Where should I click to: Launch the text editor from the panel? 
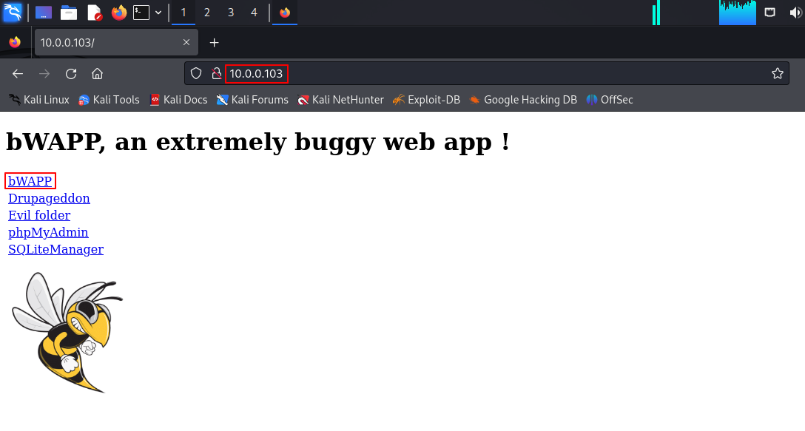click(95, 13)
